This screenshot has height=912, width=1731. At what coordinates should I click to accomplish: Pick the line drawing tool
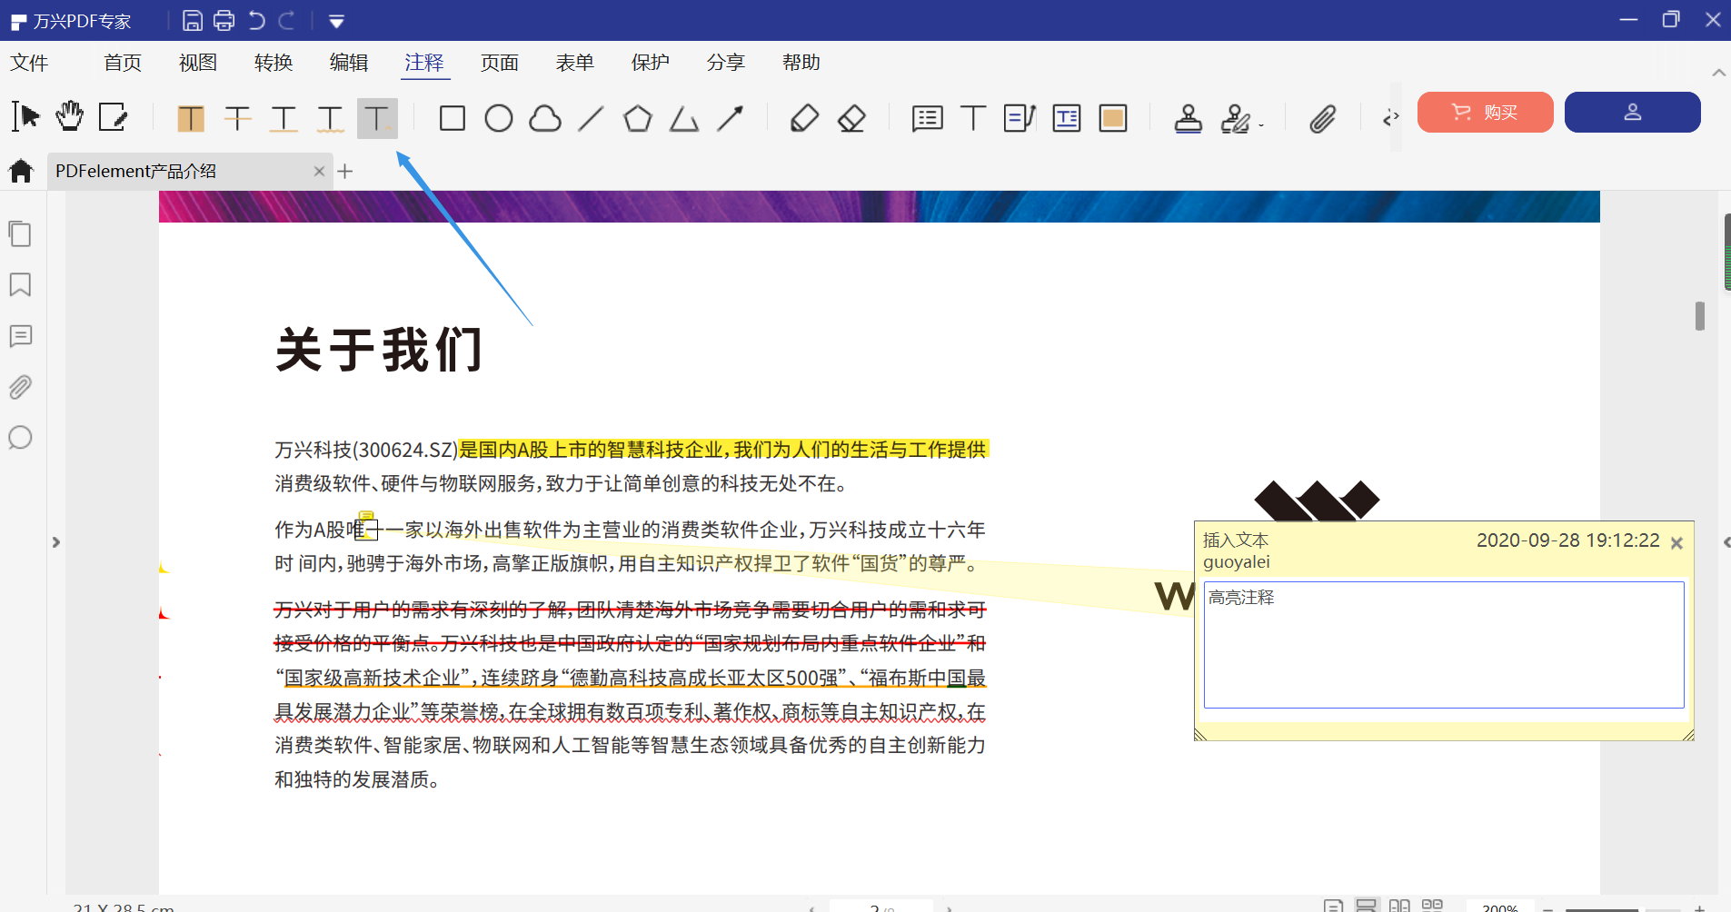click(x=592, y=118)
